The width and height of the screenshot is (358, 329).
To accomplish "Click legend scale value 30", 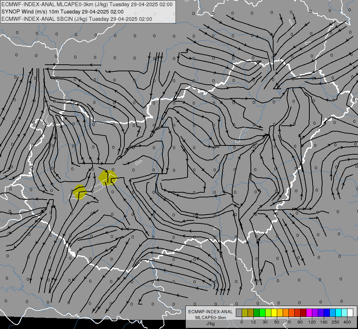I will (x=265, y=322).
